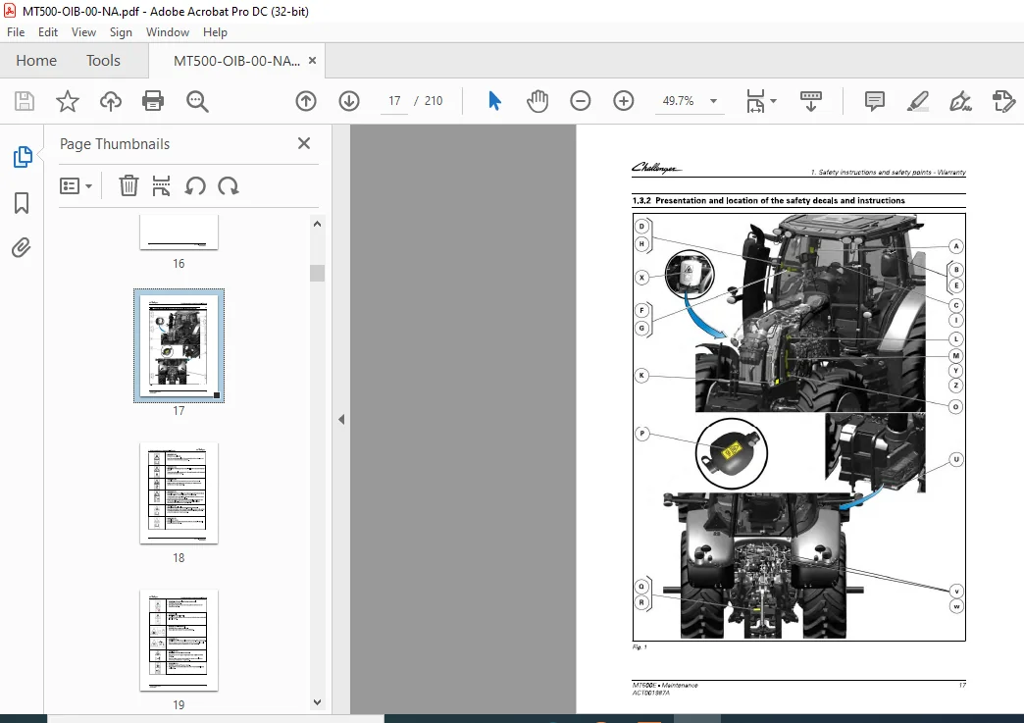
Task: Select page 17 thumbnail
Action: tap(179, 345)
